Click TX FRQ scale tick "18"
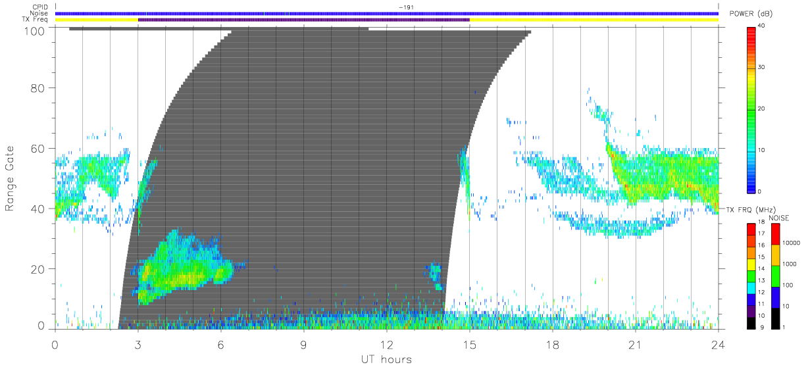808x373 pixels. (761, 223)
